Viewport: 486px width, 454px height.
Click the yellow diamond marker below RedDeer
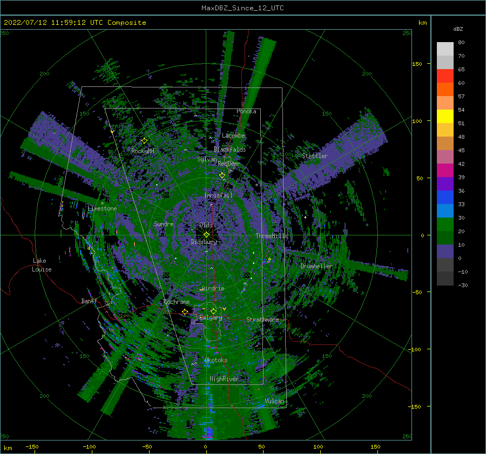coord(222,175)
